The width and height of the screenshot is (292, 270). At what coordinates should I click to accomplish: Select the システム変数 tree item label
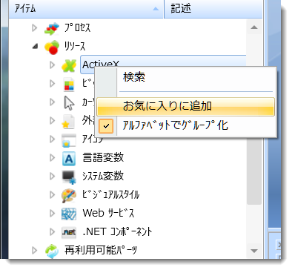coord(103,177)
